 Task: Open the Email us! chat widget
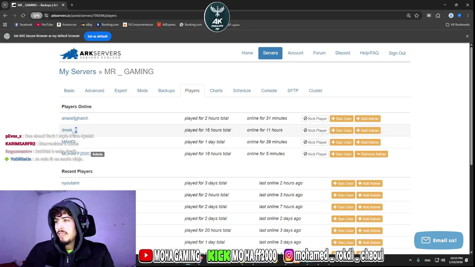point(439,240)
